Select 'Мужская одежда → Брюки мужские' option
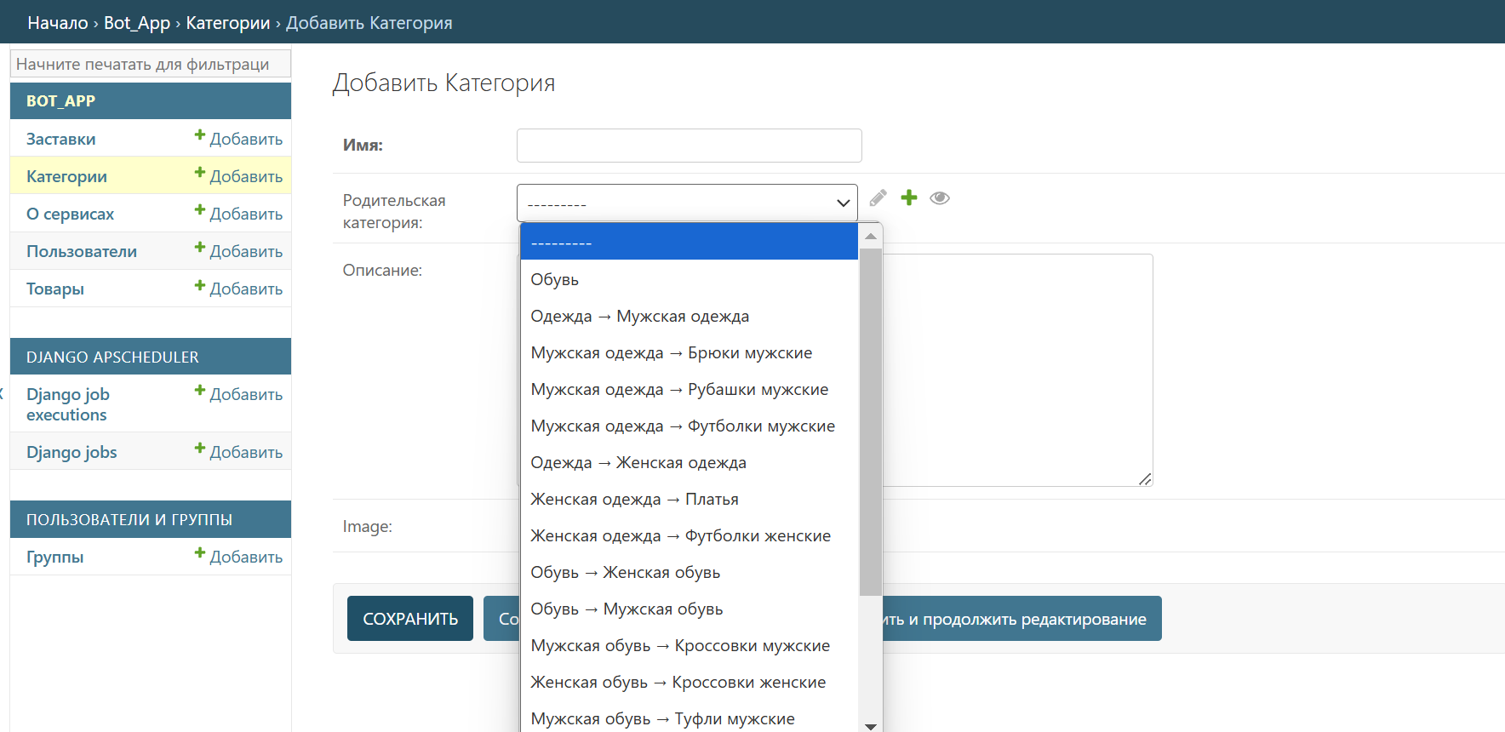Viewport: 1505px width, 732px height. 671,353
